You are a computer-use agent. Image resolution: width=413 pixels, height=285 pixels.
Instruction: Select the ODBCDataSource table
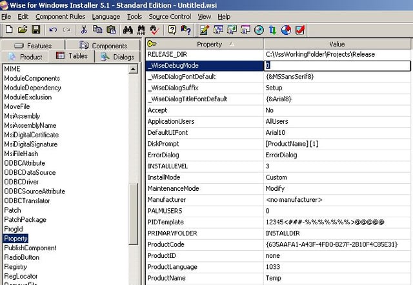[30, 172]
